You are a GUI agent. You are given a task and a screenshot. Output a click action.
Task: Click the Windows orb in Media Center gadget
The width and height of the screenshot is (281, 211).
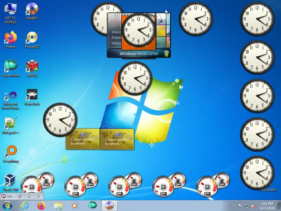pyautogui.click(x=167, y=54)
